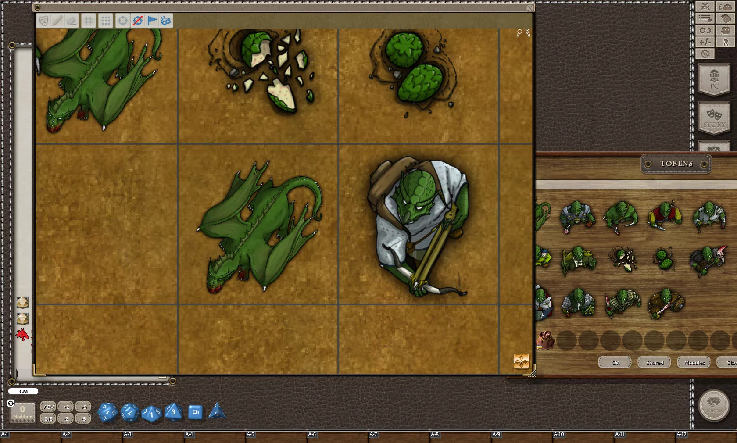Click the blue d4 die

(217, 411)
